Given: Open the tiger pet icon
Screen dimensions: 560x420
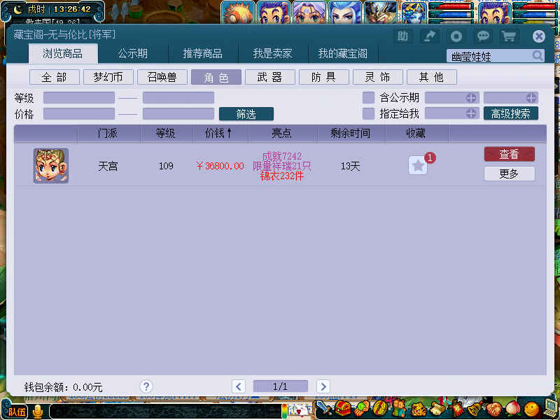Looking at the screenshot, I should [418, 409].
